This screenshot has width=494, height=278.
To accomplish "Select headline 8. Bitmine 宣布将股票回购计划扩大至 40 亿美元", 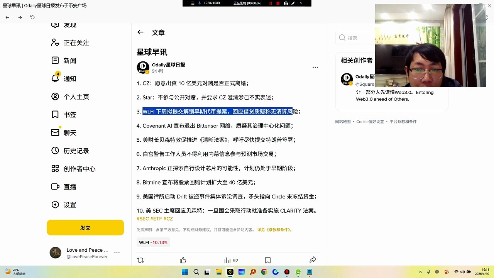I will pyautogui.click(x=196, y=182).
